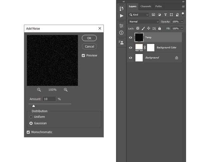Select Gaussian distribution

click(x=31, y=123)
